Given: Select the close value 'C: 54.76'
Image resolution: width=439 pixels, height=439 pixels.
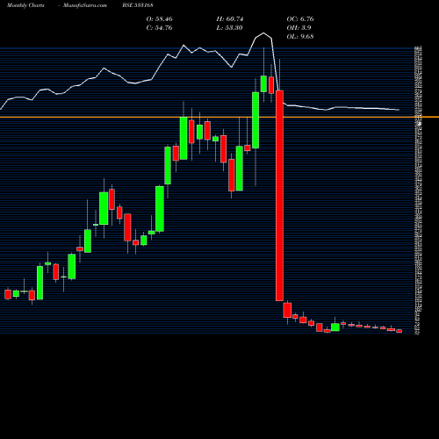Looking at the screenshot, I should click(x=159, y=28).
